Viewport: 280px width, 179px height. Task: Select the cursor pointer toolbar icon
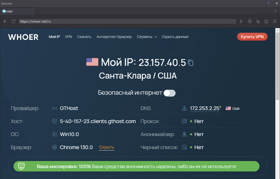(258, 21)
